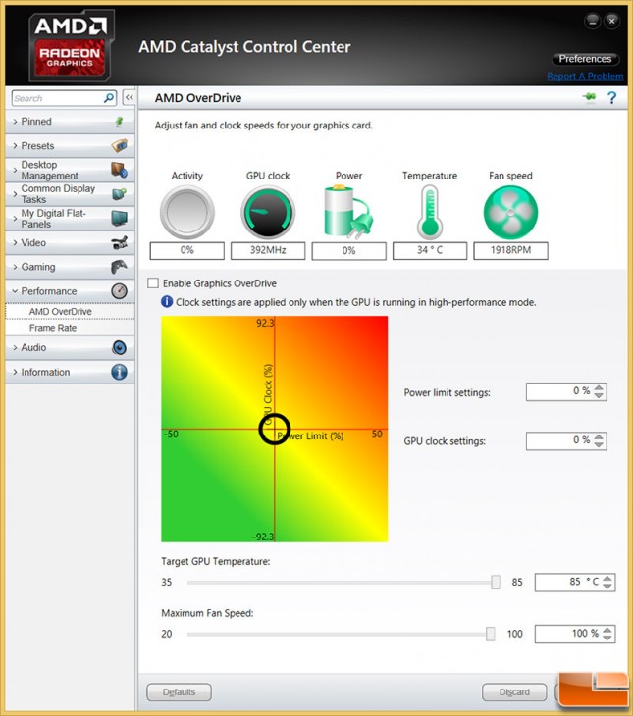Click the Power battery plug icon
This screenshot has height=716, width=633.
348,212
